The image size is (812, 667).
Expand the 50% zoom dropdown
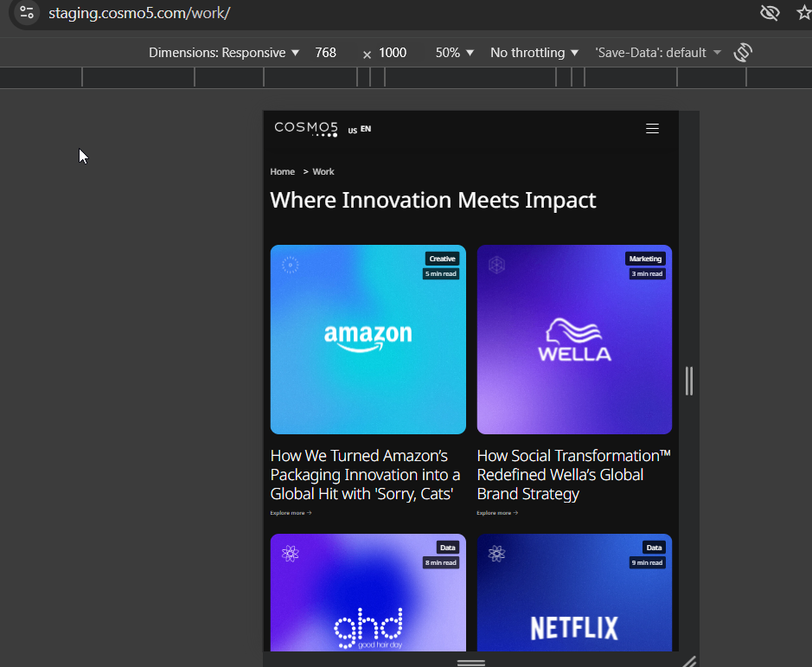(455, 53)
